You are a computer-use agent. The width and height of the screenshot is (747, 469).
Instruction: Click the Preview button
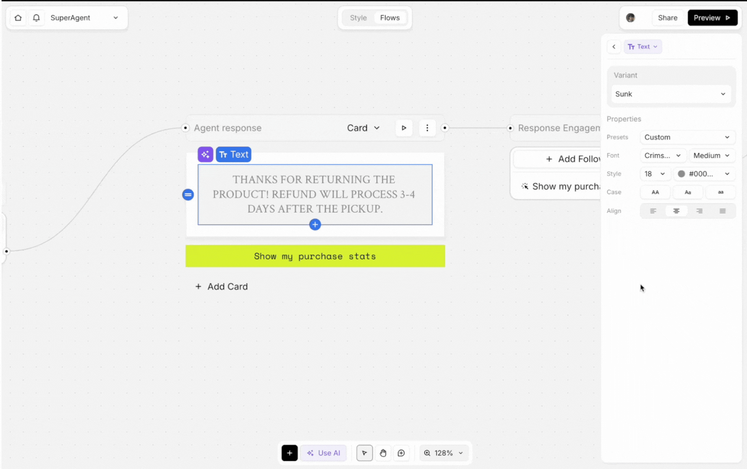click(x=712, y=18)
